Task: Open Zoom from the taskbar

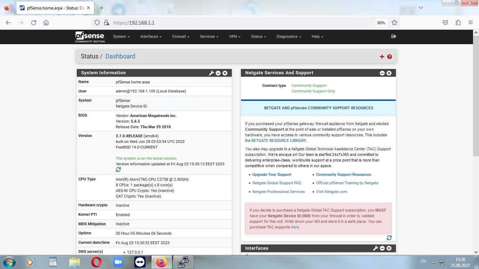Action: tap(118, 262)
